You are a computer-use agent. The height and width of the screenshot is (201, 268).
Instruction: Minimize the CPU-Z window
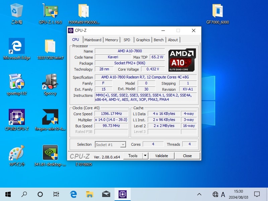(x=163, y=30)
